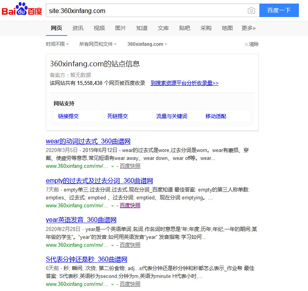Open 百度快照 for the wear result
The image size is (308, 291).
pos(130,166)
